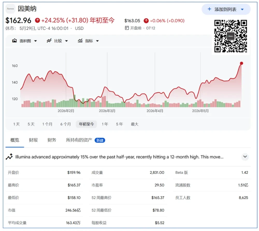The image size is (259, 231).
Task: Expand the Illumina summary chevron
Action: [x=245, y=157]
